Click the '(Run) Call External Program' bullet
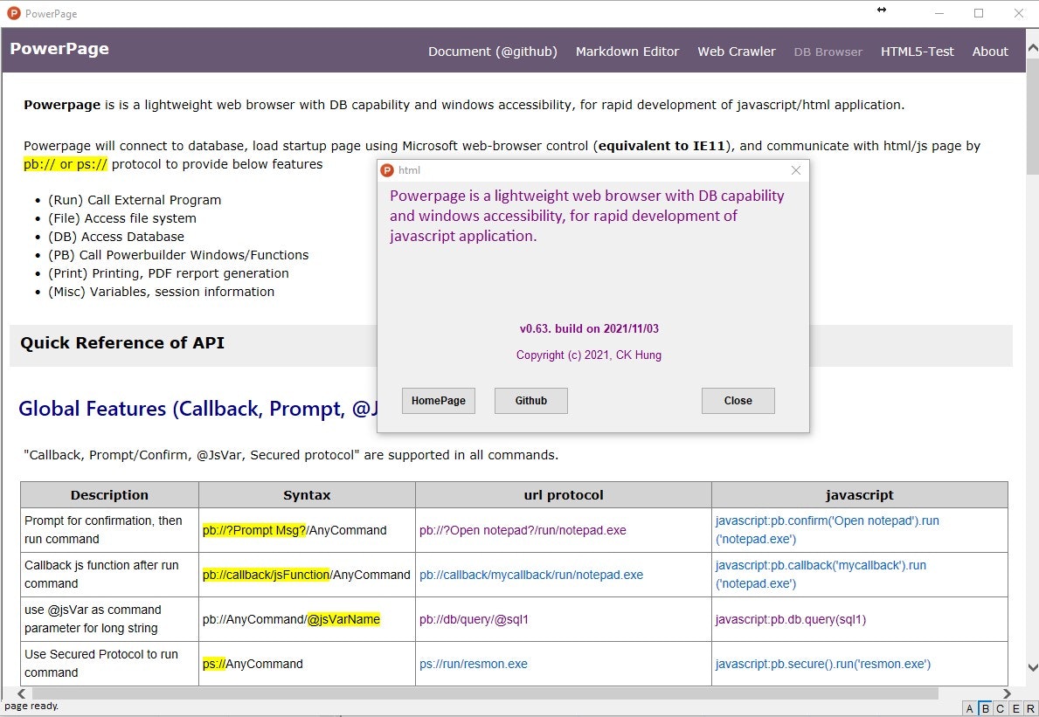Viewport: 1039px width, 717px height. coord(135,200)
